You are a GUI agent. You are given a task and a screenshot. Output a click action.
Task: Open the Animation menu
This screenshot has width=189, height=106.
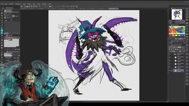tap(18, 4)
